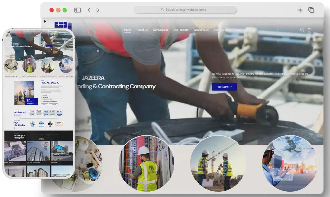The height and width of the screenshot is (197, 330).
Task: Click the browser address search field
Action: [x=185, y=10]
